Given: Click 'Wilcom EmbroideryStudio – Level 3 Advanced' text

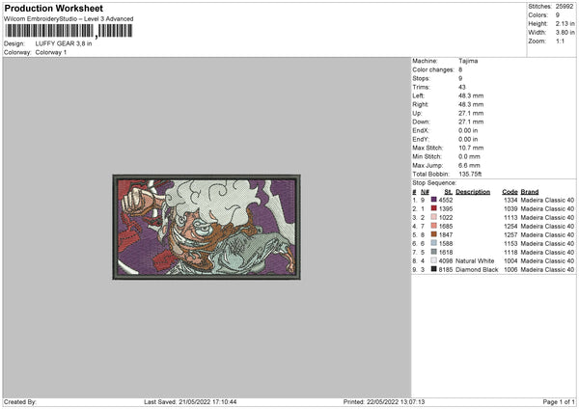Looking at the screenshot, I should pyautogui.click(x=69, y=19).
